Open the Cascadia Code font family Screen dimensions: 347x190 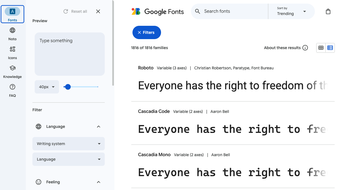pyautogui.click(x=154, y=111)
